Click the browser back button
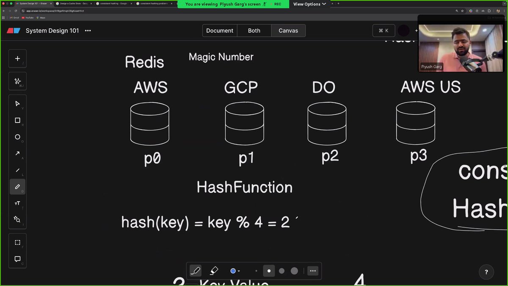508x286 pixels. [x=4, y=11]
